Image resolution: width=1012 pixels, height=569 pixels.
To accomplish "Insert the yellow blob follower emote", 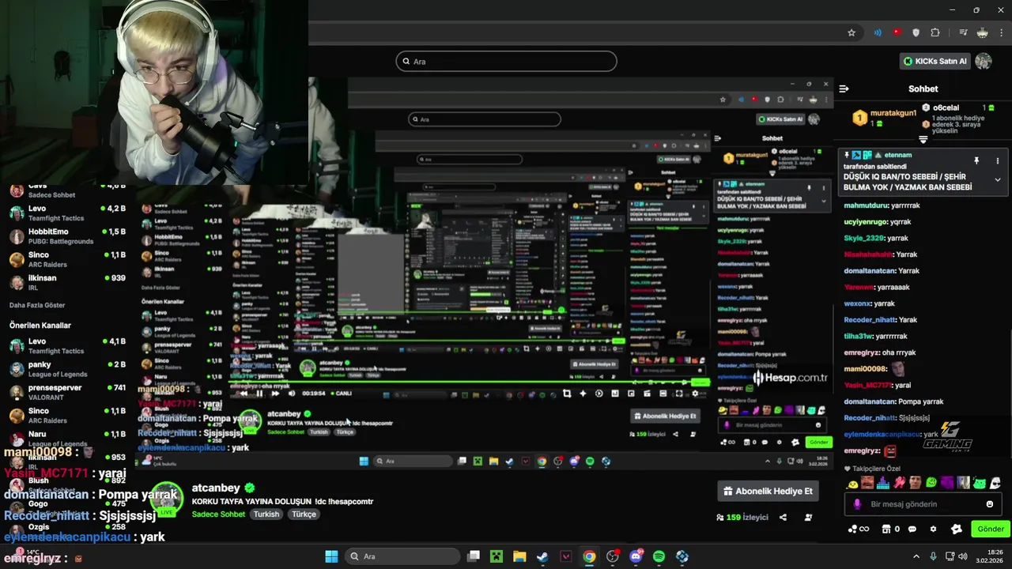I will (853, 484).
